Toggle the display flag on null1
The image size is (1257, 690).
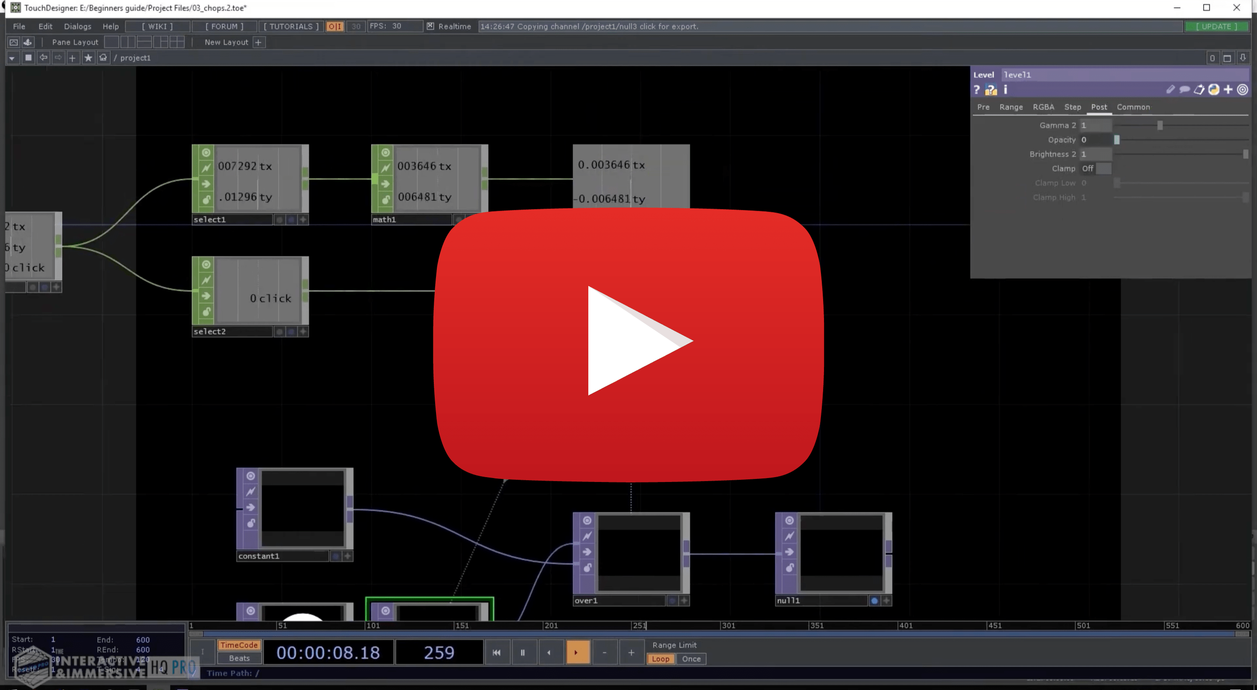(874, 601)
